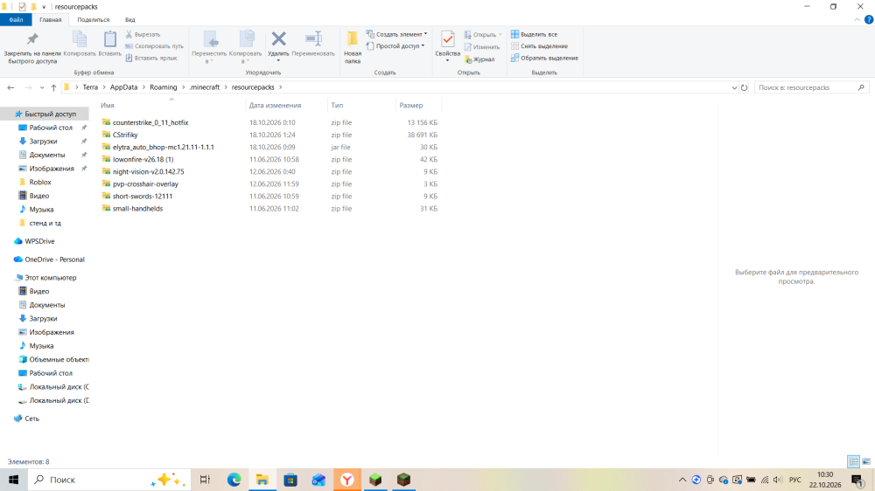
Task: Expand address bar history dropdown
Action: click(x=734, y=87)
